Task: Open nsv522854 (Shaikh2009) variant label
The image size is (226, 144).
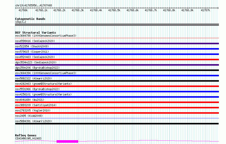Action: point(32,46)
